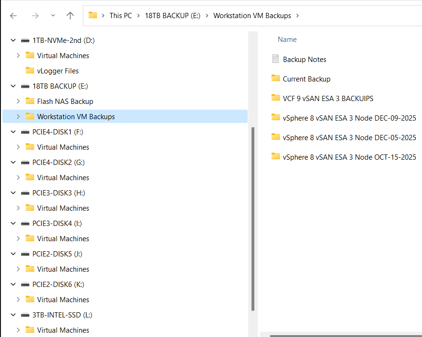
Task: Click the 3TB-INTEL-SSD (L:) drive icon
Action: tap(26, 315)
